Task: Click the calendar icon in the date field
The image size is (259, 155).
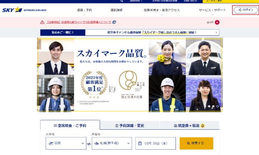Action: point(140,143)
